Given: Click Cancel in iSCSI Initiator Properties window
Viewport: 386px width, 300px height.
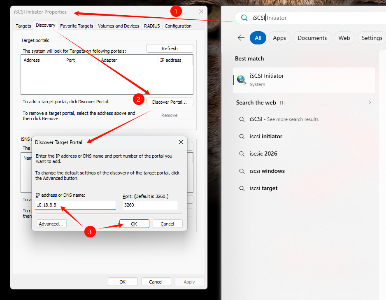Looking at the screenshot, I should 156,282.
